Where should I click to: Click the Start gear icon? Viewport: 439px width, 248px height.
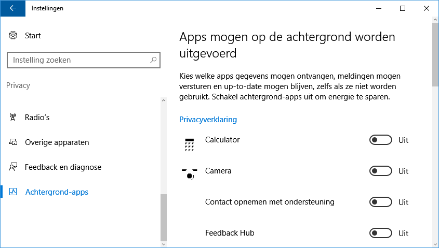14,36
